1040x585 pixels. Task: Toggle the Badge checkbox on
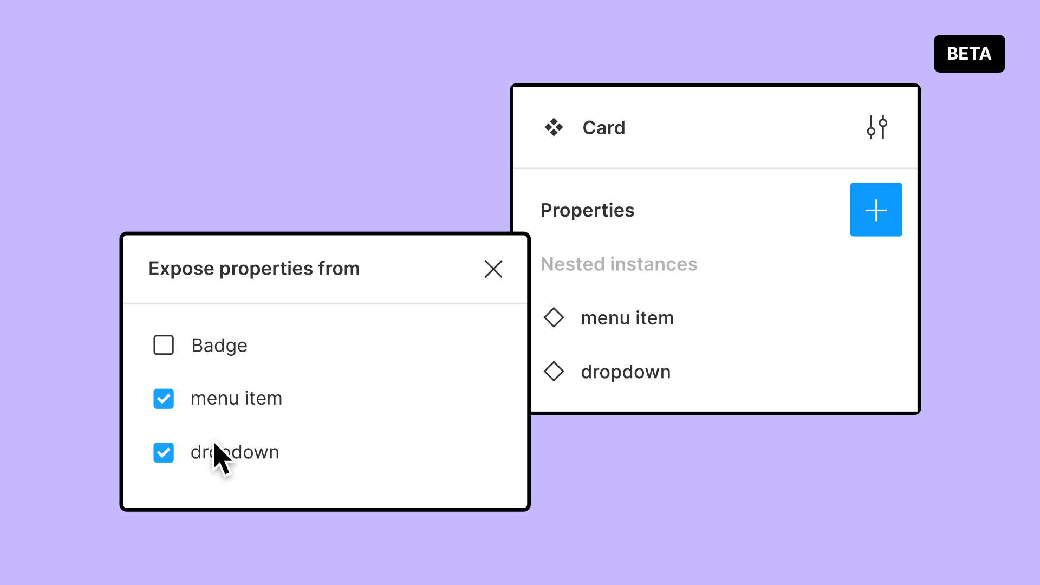pos(163,345)
